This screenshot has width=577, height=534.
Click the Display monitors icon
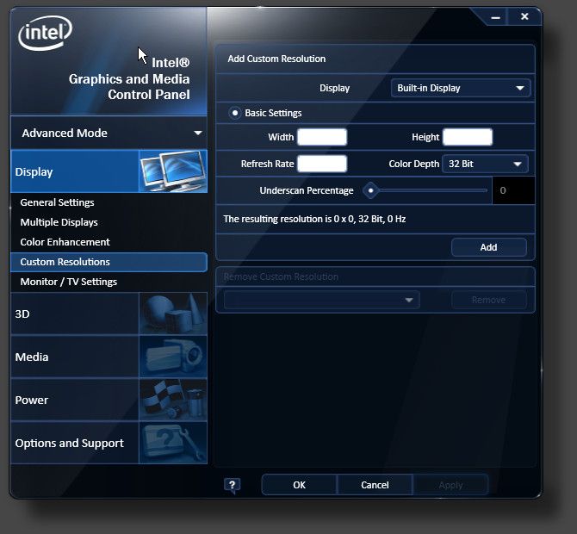pos(173,171)
